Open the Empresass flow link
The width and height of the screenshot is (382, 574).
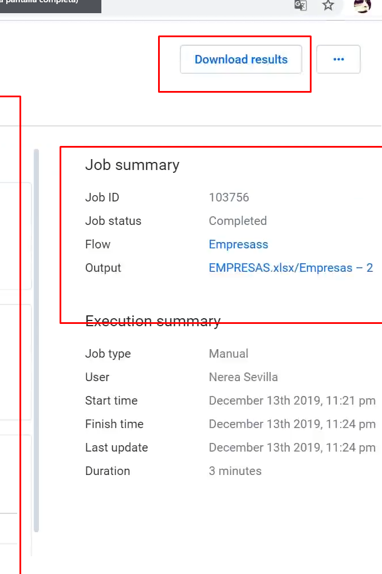[x=238, y=244]
